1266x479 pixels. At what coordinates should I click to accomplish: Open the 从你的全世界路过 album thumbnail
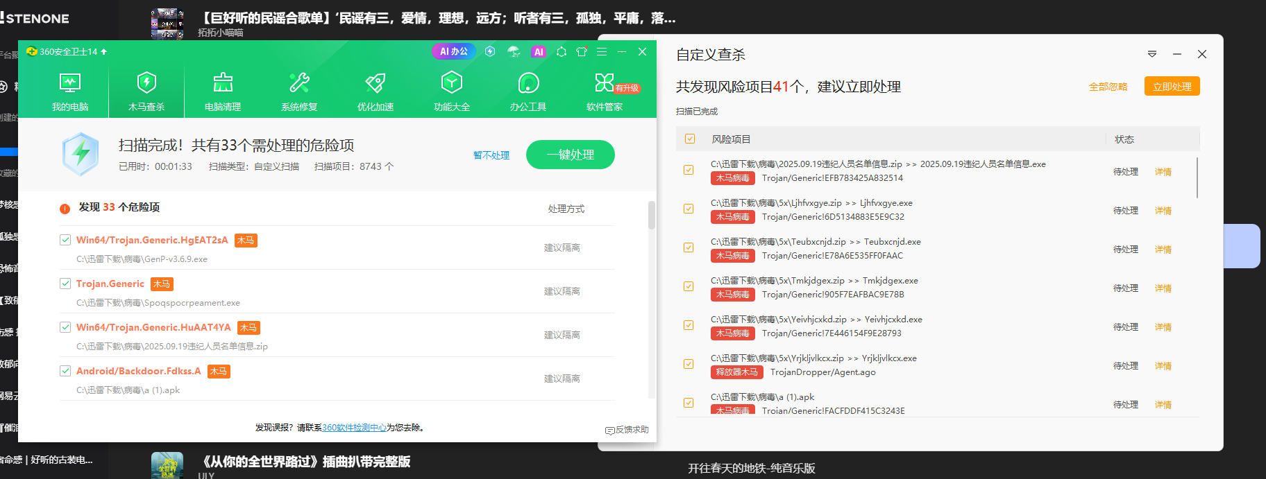(x=167, y=465)
